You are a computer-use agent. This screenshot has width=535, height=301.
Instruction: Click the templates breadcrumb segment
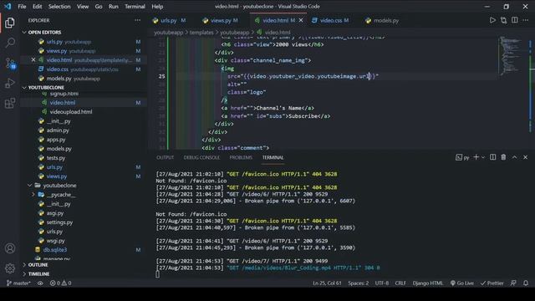(x=201, y=33)
